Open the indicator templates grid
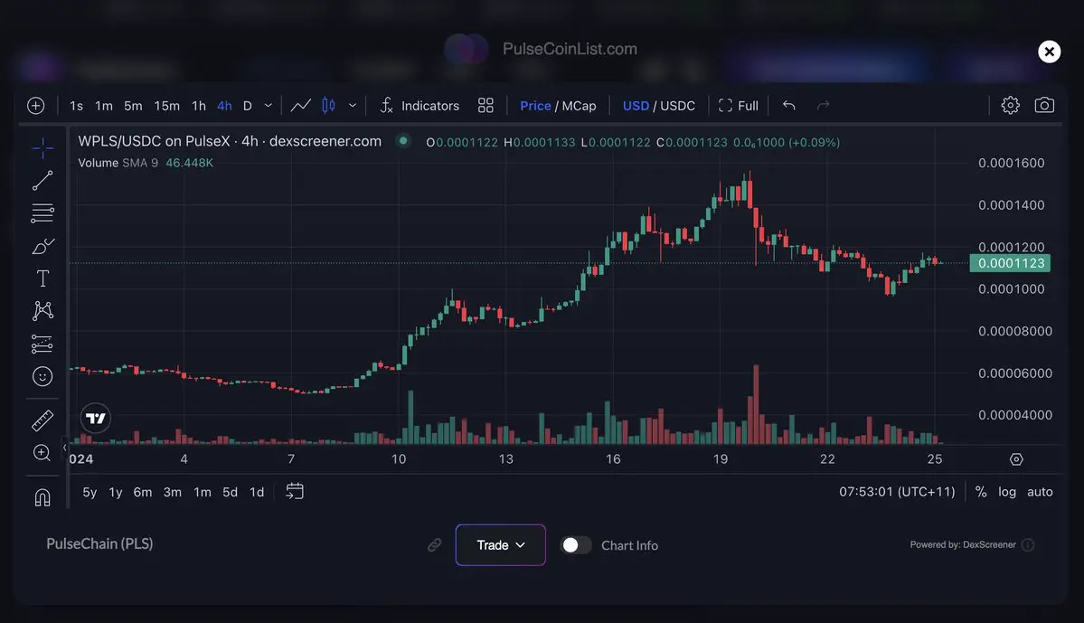Image resolution: width=1084 pixels, height=623 pixels. click(486, 105)
